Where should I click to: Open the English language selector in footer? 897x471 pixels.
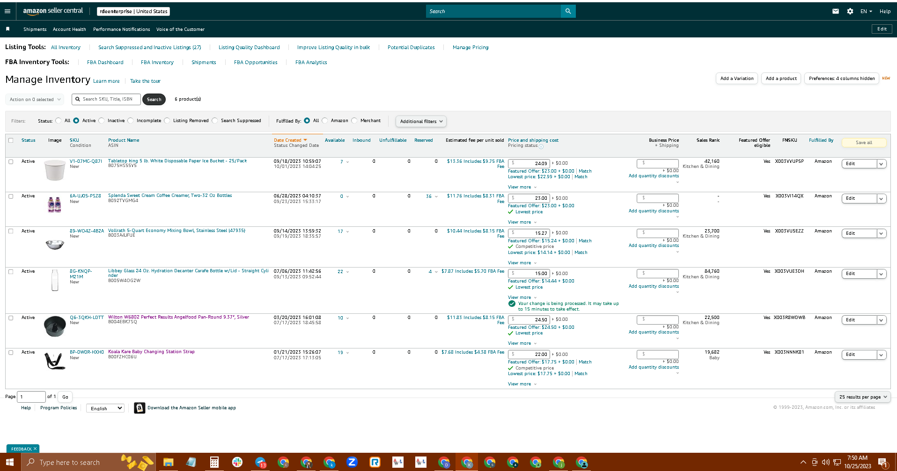click(x=105, y=408)
